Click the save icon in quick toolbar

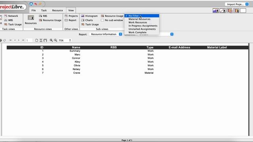click(x=31, y=4)
